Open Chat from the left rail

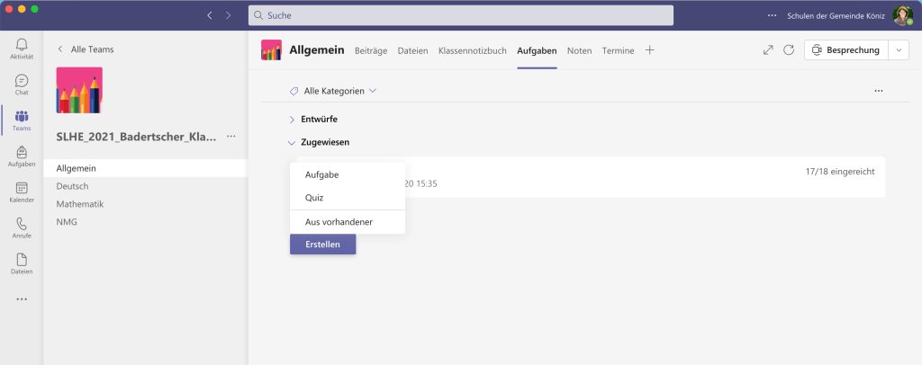[22, 85]
